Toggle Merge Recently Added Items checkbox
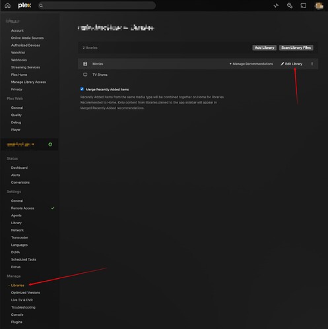The width and height of the screenshot is (328, 329). 82,89
